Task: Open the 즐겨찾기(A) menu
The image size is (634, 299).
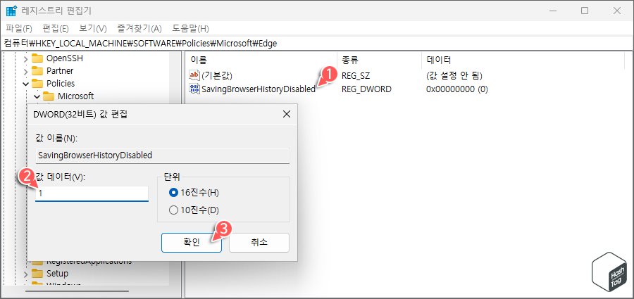Action: point(139,29)
